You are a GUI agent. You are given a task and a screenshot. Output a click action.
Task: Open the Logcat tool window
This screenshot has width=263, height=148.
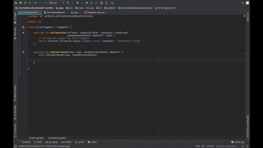[x=52, y=142]
